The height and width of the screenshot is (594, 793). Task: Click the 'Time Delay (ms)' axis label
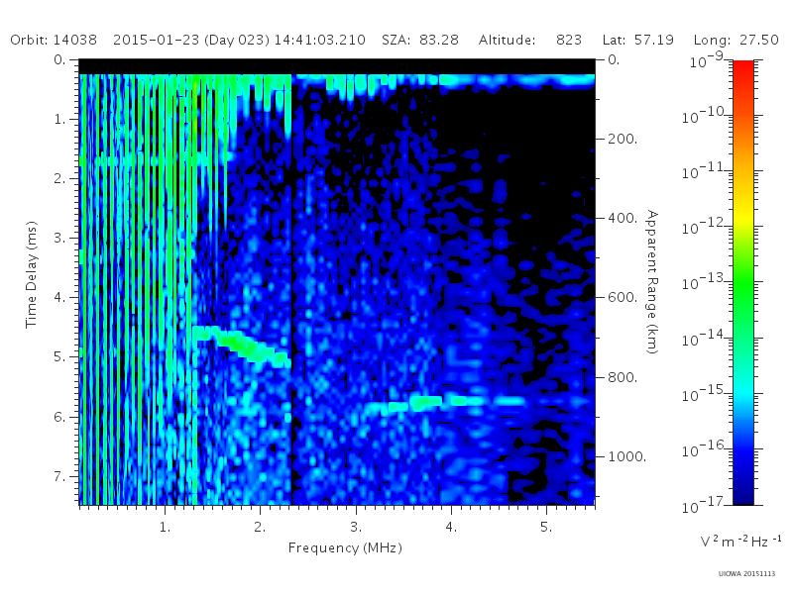coord(32,274)
